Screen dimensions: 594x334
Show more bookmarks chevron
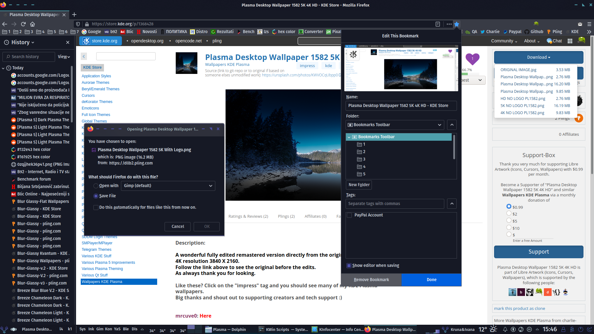[589, 32]
